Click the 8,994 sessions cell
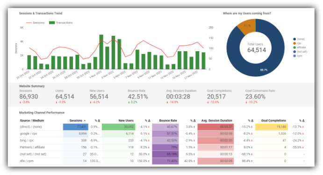 pyautogui.click(x=76, y=134)
